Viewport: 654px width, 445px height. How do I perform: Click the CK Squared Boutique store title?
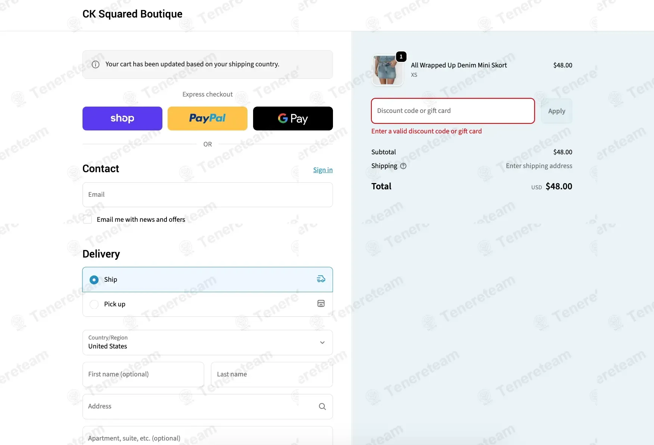coord(132,14)
